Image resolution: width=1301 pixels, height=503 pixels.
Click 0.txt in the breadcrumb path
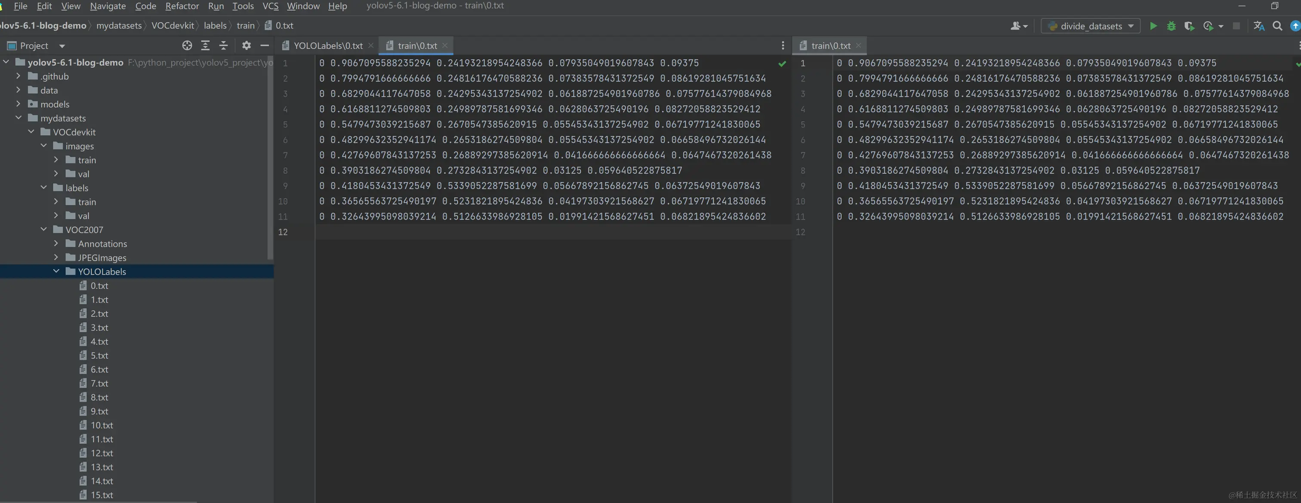click(284, 26)
